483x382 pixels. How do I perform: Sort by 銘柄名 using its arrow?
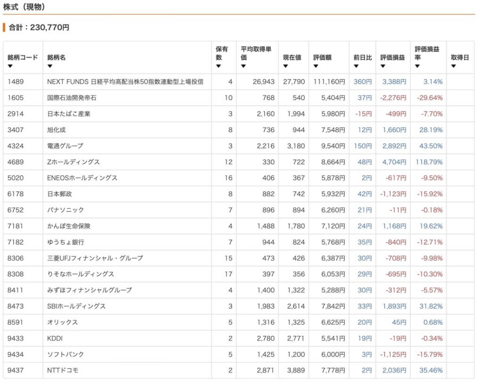pyautogui.click(x=50, y=66)
